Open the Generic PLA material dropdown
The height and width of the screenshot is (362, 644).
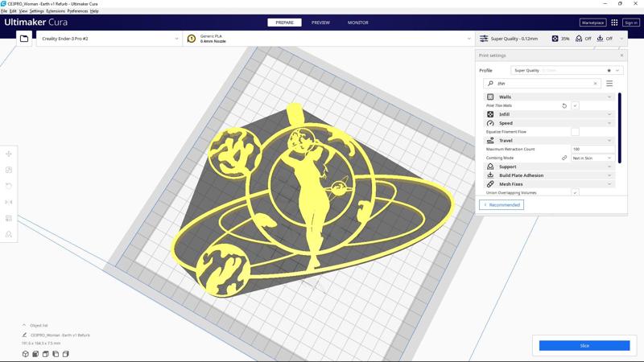[x=328, y=39]
